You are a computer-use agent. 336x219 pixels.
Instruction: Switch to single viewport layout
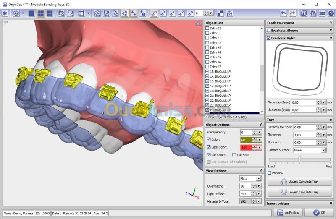(32, 13)
